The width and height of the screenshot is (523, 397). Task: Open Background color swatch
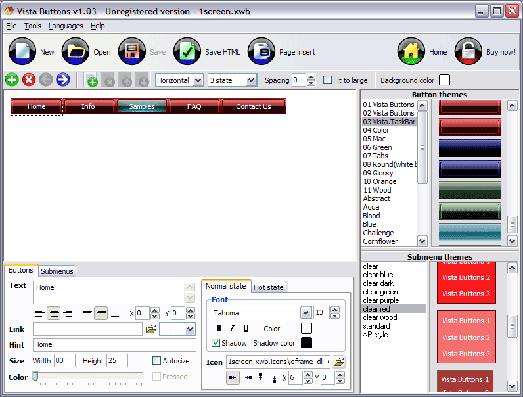pyautogui.click(x=444, y=80)
